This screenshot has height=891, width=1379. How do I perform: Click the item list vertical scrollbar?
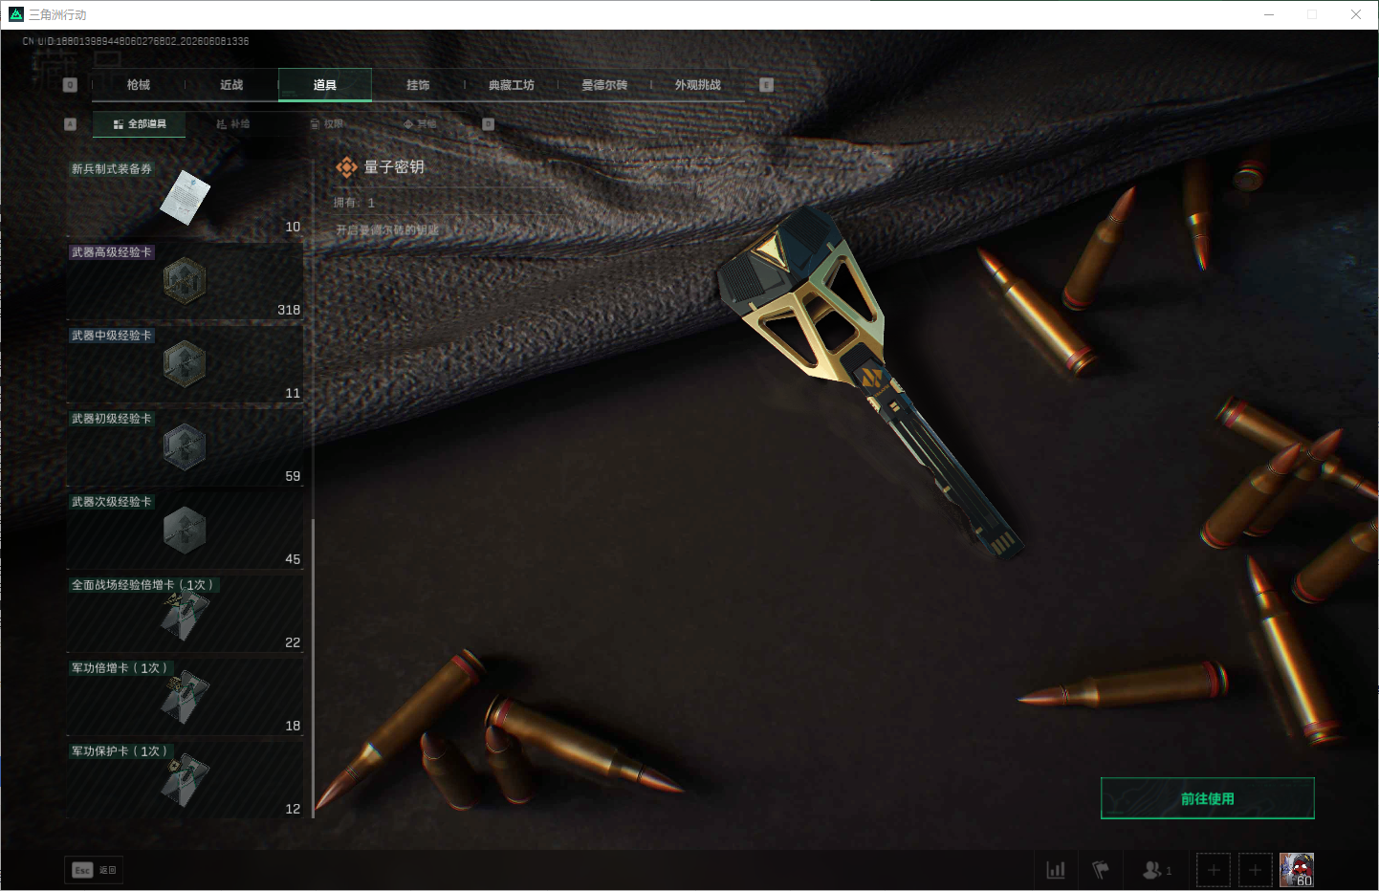[314, 667]
